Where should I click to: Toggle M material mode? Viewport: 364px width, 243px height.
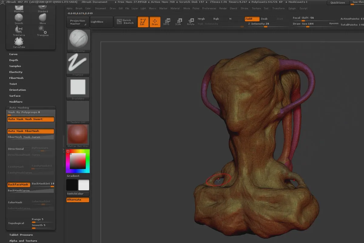(230, 19)
